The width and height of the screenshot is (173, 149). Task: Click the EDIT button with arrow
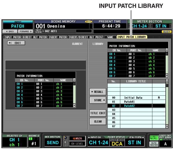[16, 43]
